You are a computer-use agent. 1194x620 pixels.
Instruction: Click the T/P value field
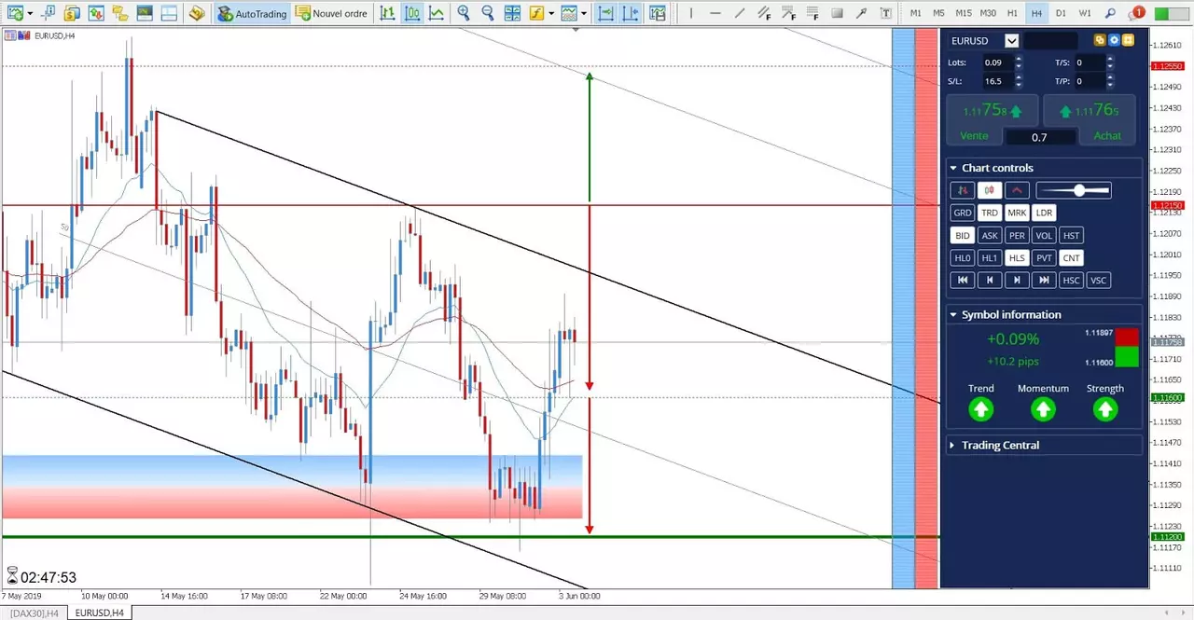point(1090,81)
